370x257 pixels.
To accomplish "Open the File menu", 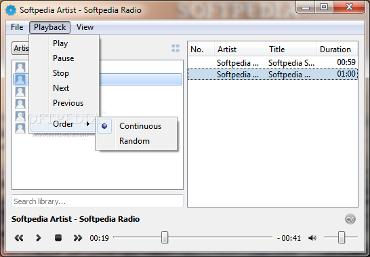I will 17,27.
